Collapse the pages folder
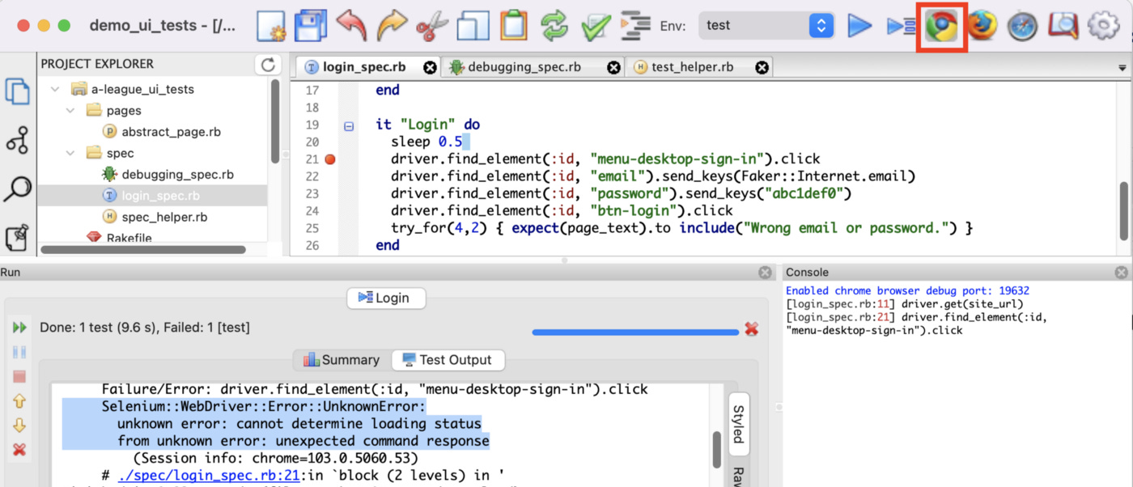1133x487 pixels. coord(70,110)
